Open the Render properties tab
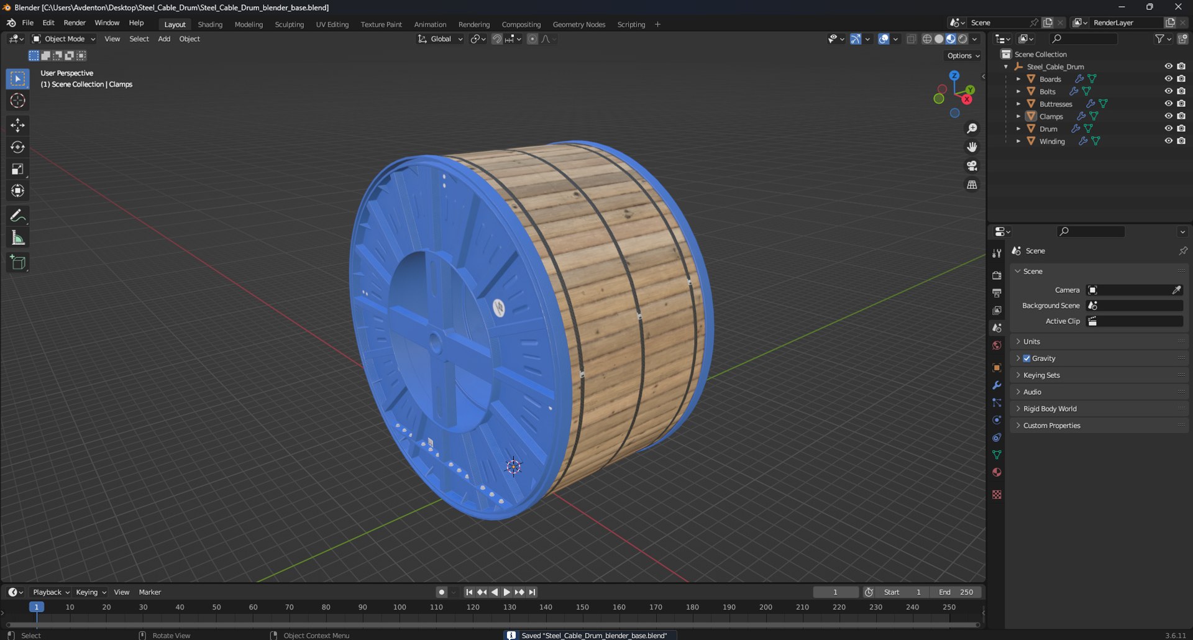 click(997, 275)
